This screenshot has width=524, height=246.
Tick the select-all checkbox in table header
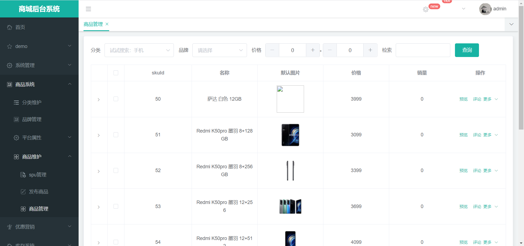pyautogui.click(x=116, y=73)
